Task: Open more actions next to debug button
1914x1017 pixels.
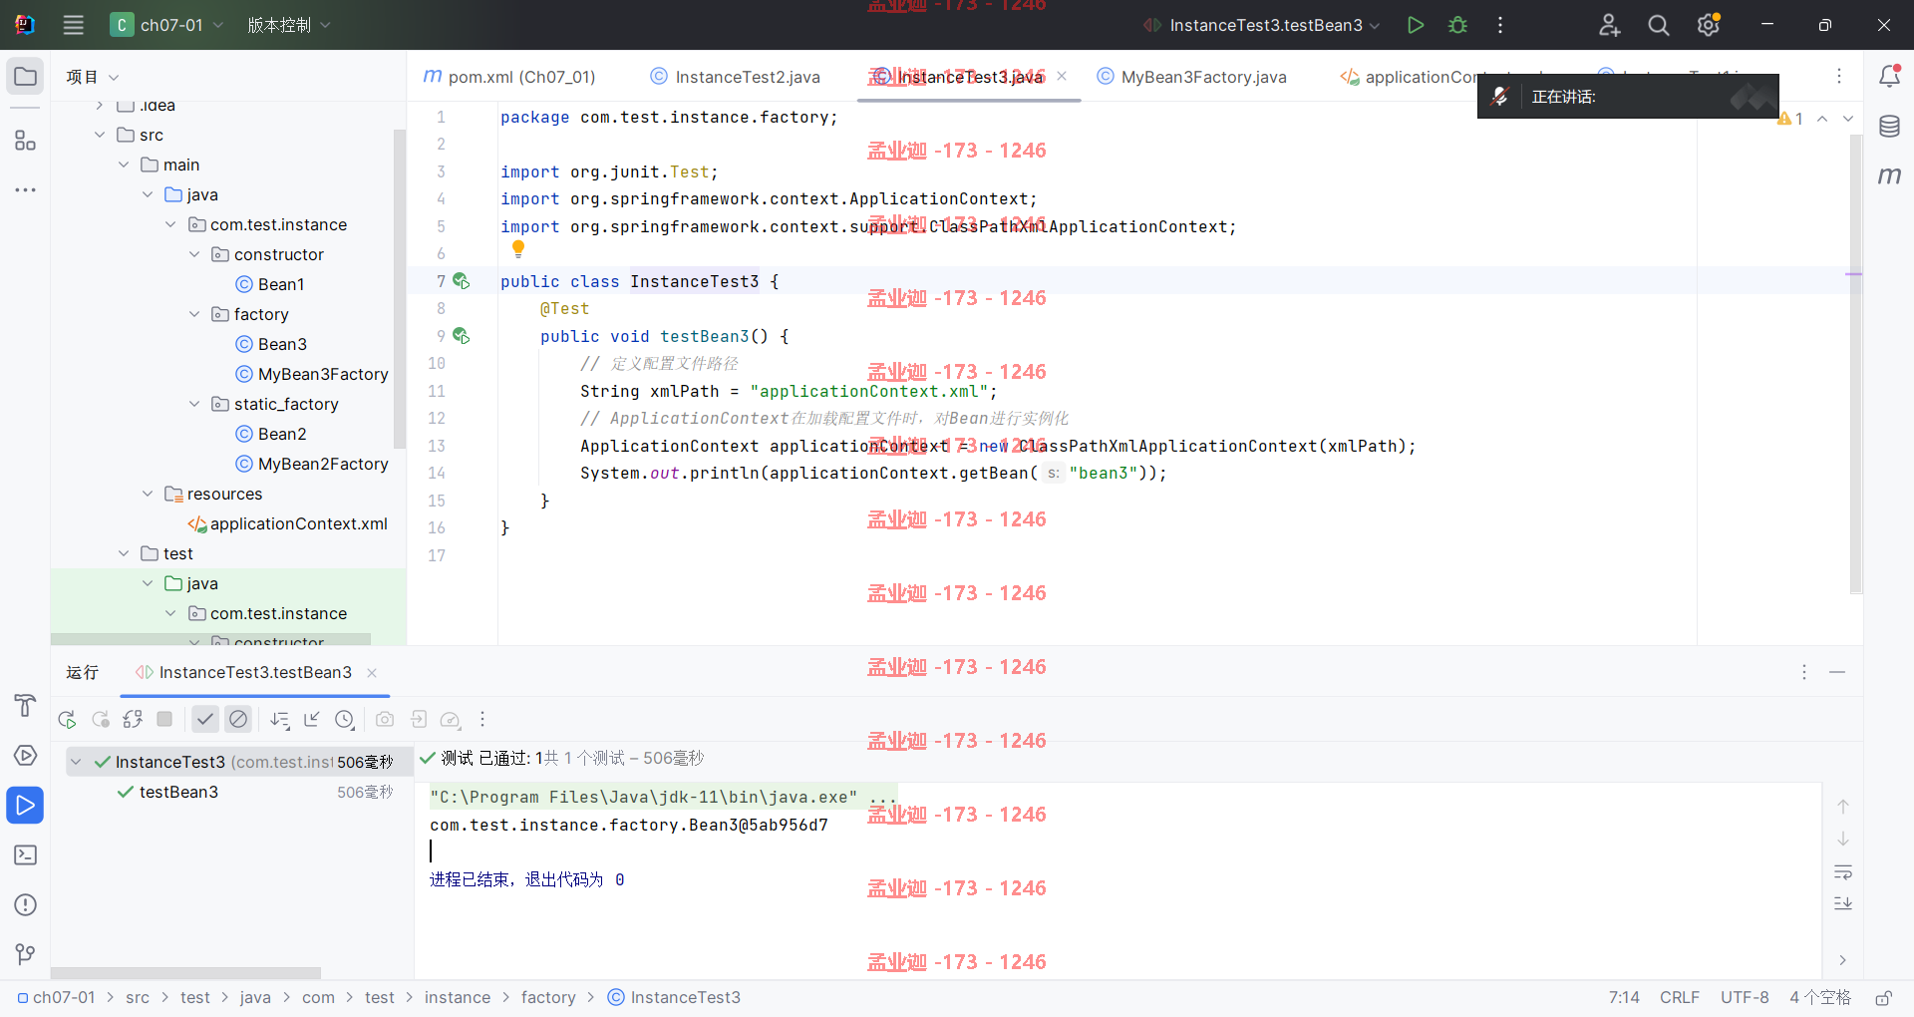Action: tap(1500, 25)
